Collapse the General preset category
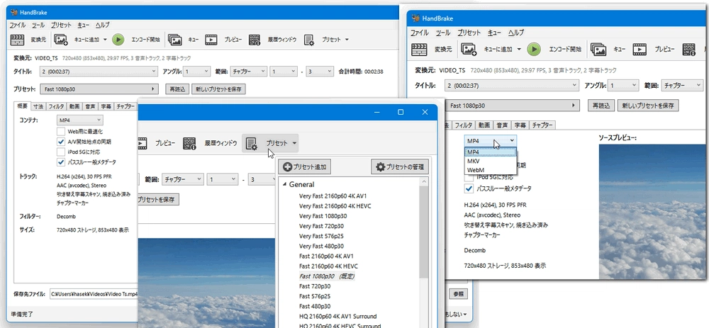 point(285,184)
